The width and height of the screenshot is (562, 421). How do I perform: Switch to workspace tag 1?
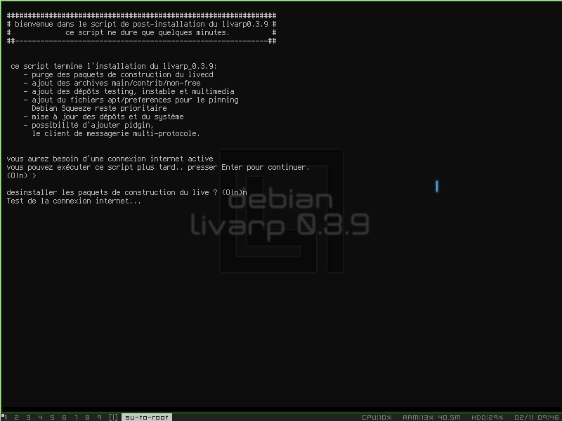click(6, 417)
